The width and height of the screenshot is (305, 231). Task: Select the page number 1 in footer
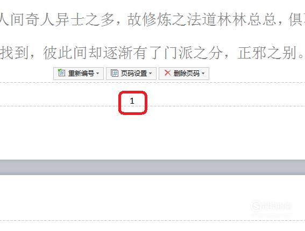click(x=132, y=101)
